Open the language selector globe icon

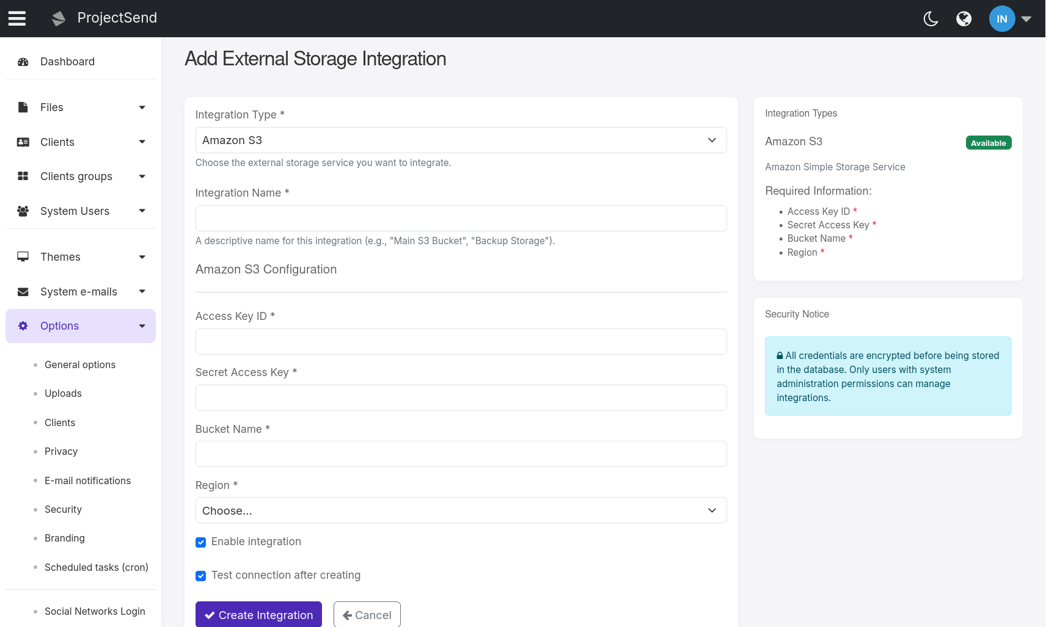(964, 18)
